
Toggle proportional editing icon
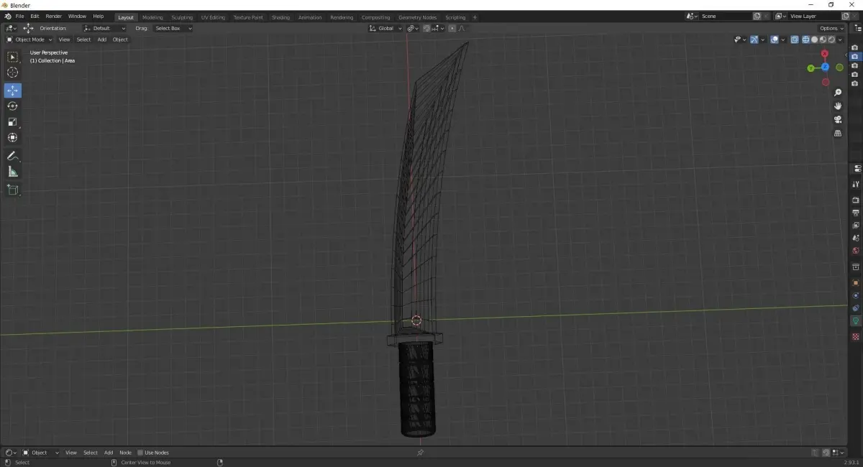(x=452, y=28)
